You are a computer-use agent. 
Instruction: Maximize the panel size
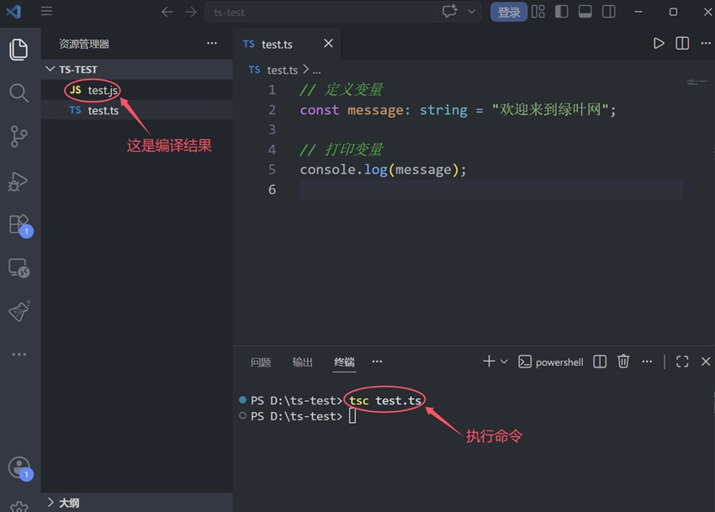click(682, 362)
